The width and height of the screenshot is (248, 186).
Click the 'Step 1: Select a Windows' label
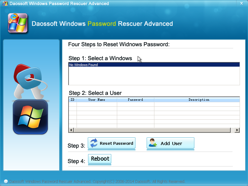pyautogui.click(x=100, y=58)
